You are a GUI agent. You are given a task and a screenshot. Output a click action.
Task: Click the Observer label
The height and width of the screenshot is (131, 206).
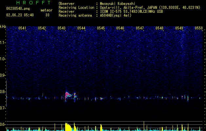pyautogui.click(x=66, y=4)
